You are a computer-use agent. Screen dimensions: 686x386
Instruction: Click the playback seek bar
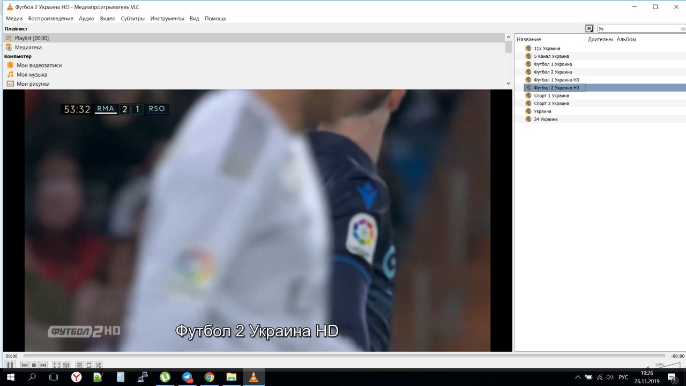pyautogui.click(x=344, y=356)
